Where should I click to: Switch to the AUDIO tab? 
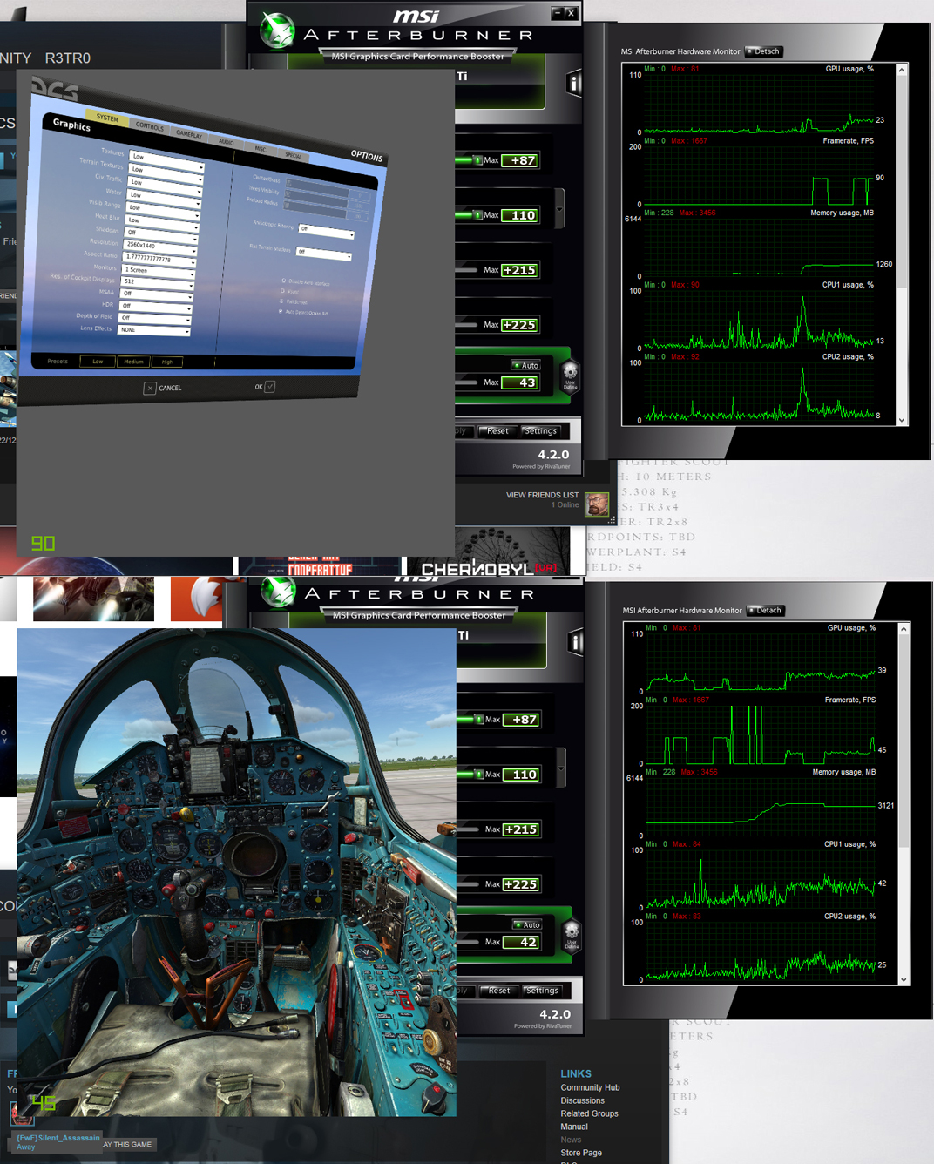point(227,141)
